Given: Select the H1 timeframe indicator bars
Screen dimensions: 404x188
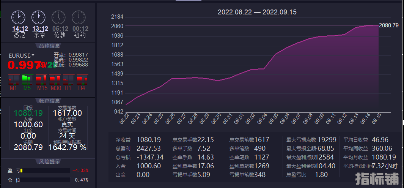Looking at the screenshot, I should click(69, 80).
